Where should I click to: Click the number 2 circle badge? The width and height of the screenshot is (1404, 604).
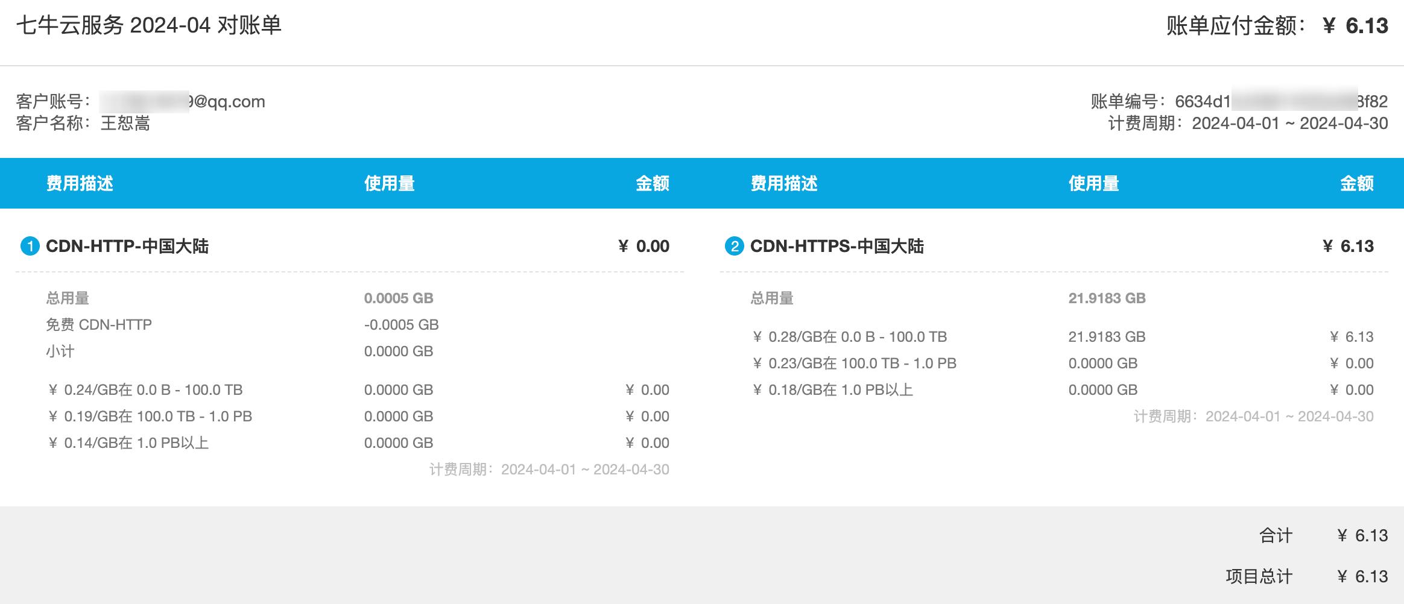[735, 246]
